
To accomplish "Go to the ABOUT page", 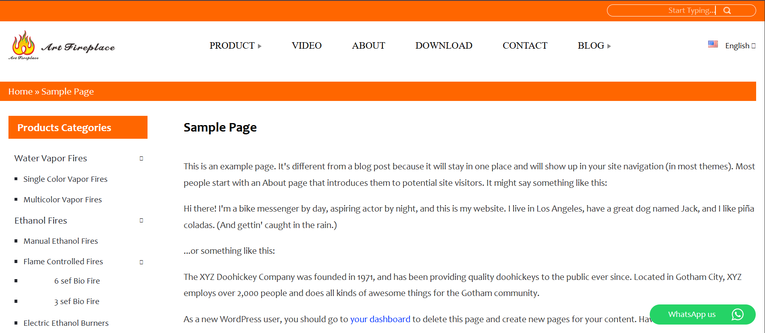I will coord(368,46).
